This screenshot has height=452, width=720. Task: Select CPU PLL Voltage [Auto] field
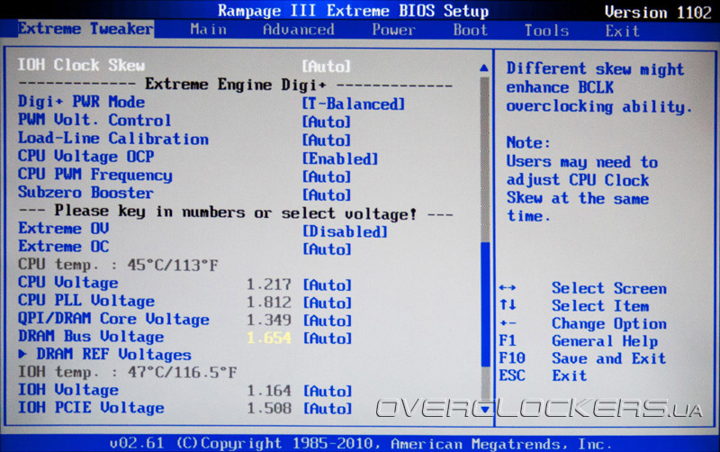coord(327,303)
